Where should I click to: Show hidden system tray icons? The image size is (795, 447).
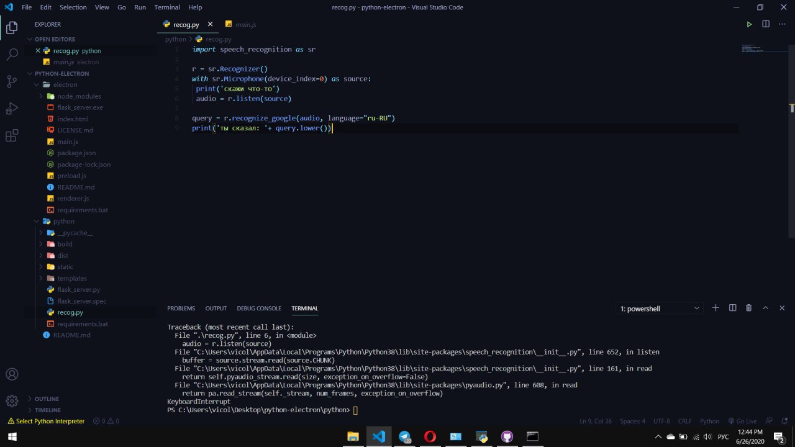point(659,436)
